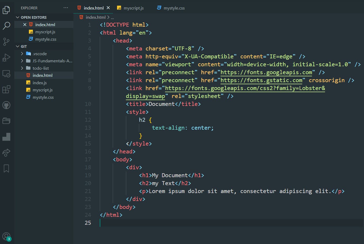Place cursor on the title Document line
The width and height of the screenshot is (364, 244).
coord(163,104)
